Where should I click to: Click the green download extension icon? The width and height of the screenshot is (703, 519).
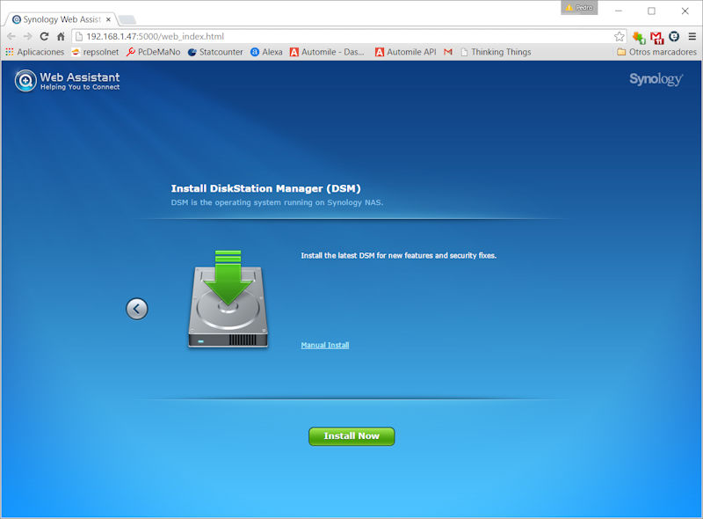coord(639,37)
